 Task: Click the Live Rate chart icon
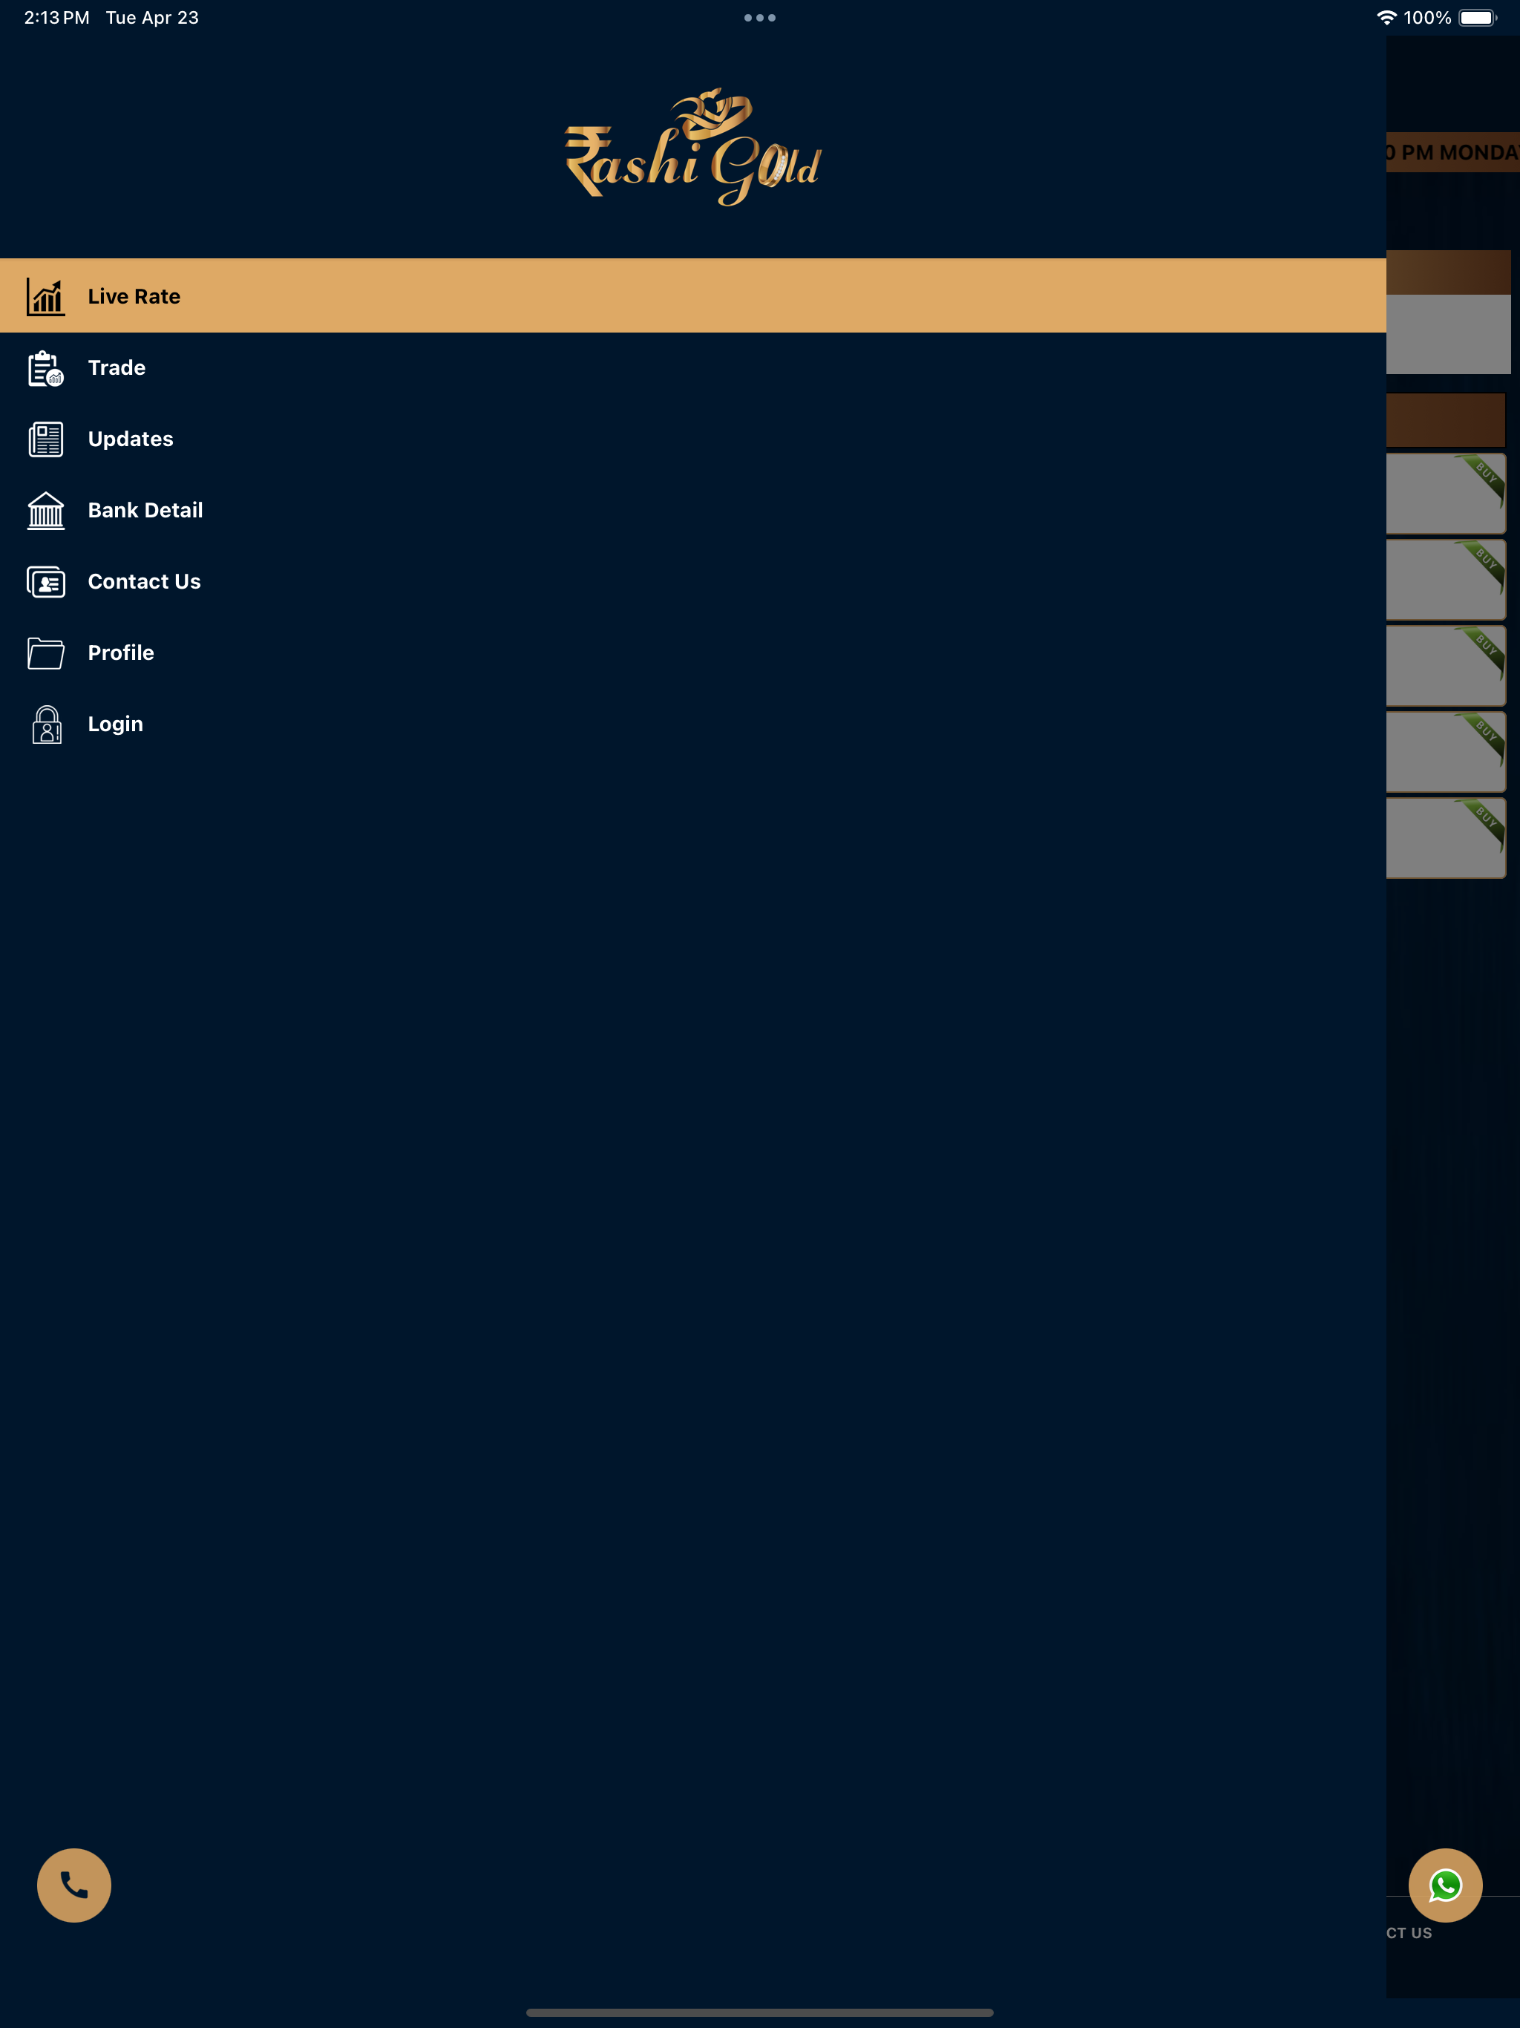pos(46,297)
